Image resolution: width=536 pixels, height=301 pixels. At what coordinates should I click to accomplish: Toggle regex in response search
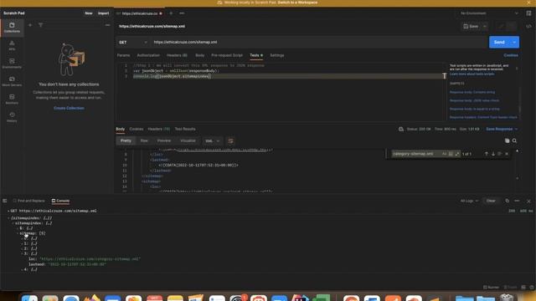(457, 154)
